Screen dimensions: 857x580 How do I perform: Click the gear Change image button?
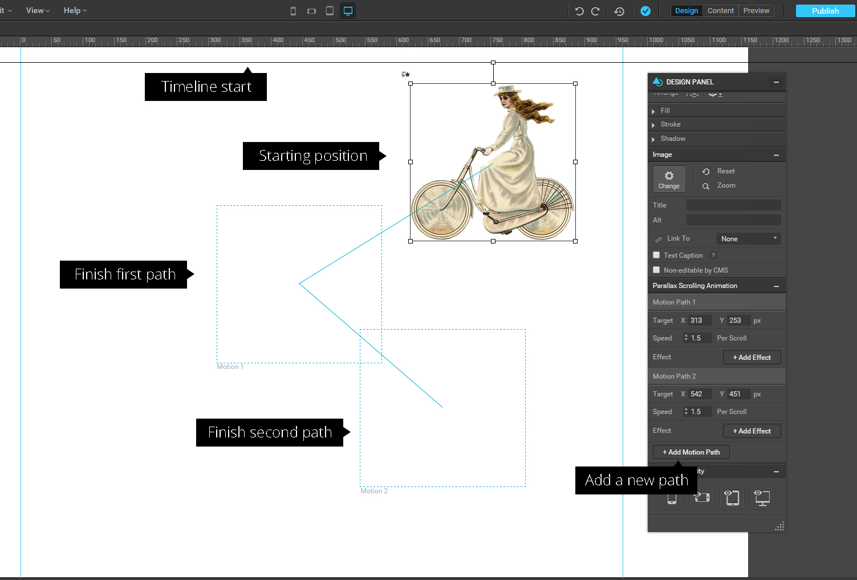pyautogui.click(x=669, y=179)
